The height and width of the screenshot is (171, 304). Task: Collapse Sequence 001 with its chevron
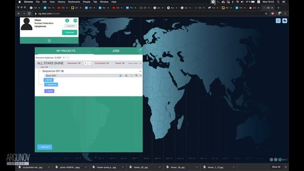[141, 71]
